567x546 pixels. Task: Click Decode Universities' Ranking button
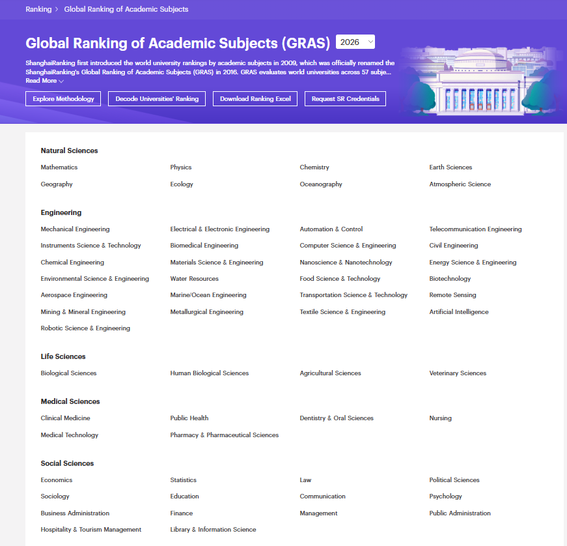(x=157, y=99)
